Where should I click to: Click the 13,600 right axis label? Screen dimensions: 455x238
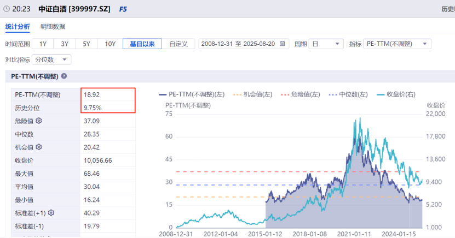click(435, 159)
